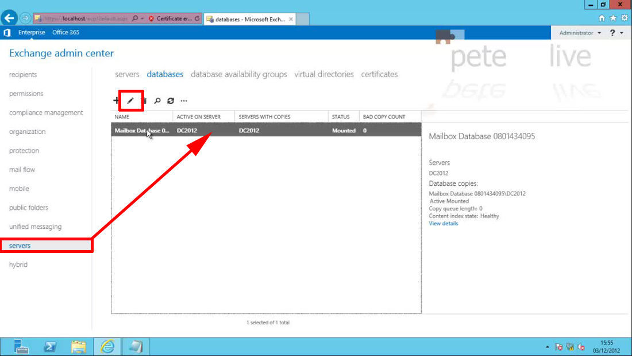The height and width of the screenshot is (356, 632).
Task: Click the Mounted status cell
Action: click(x=344, y=131)
